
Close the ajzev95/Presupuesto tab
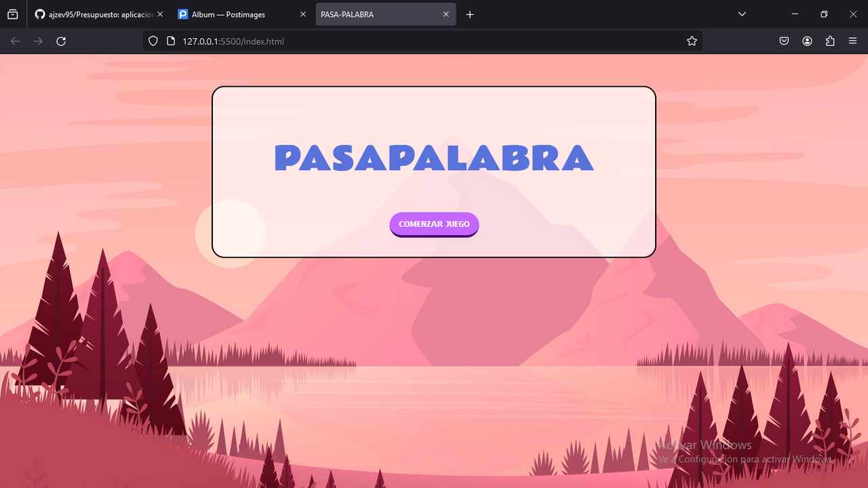pyautogui.click(x=160, y=14)
